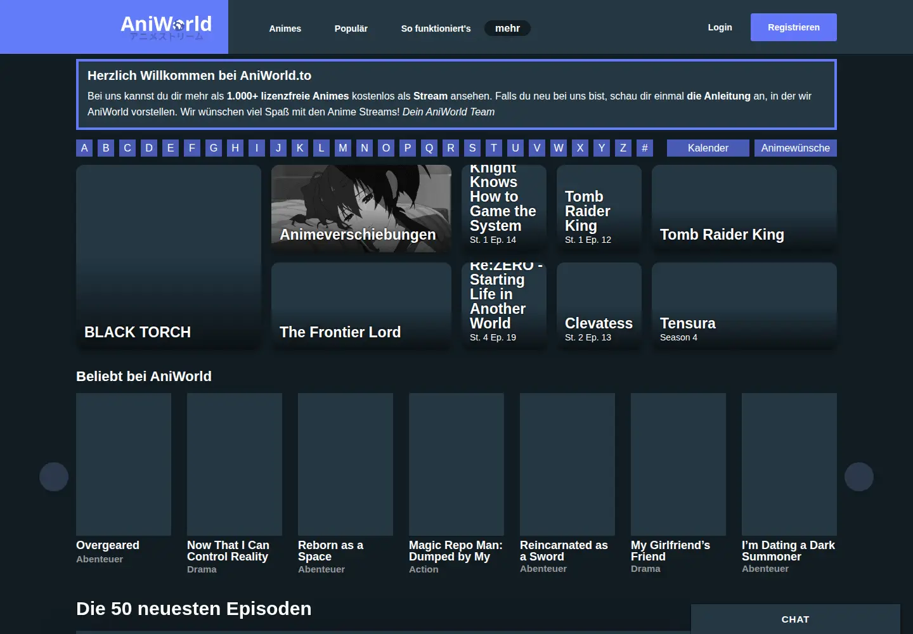Open Tensura Season 4 card
Screen dimensions: 913x634
tap(744, 306)
